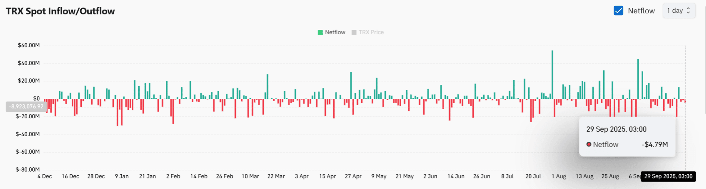Click the 22 Mar date on the axis
The height and width of the screenshot is (189, 706).
[x=276, y=176]
